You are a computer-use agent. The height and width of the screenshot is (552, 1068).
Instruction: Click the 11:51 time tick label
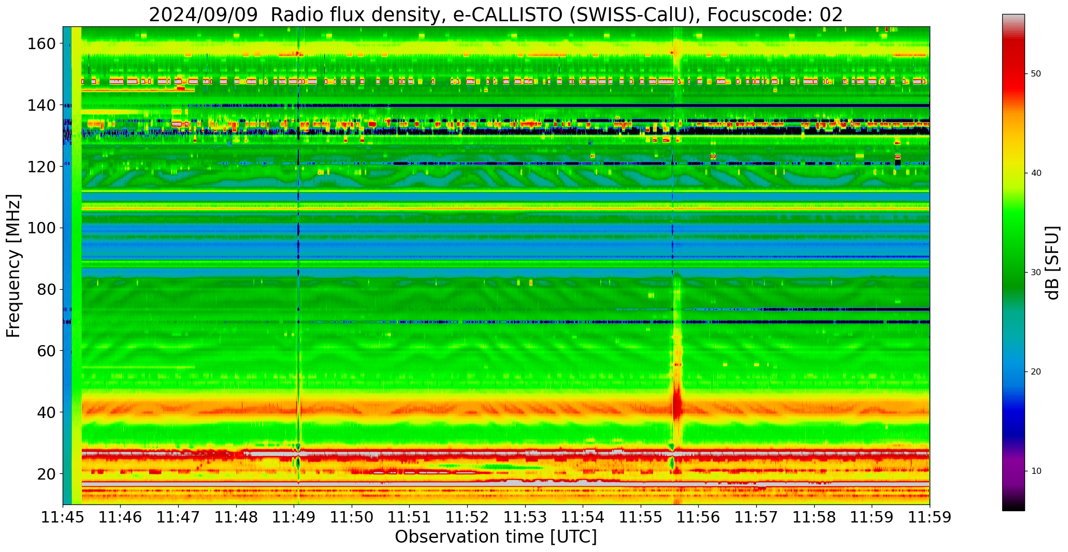(x=410, y=518)
